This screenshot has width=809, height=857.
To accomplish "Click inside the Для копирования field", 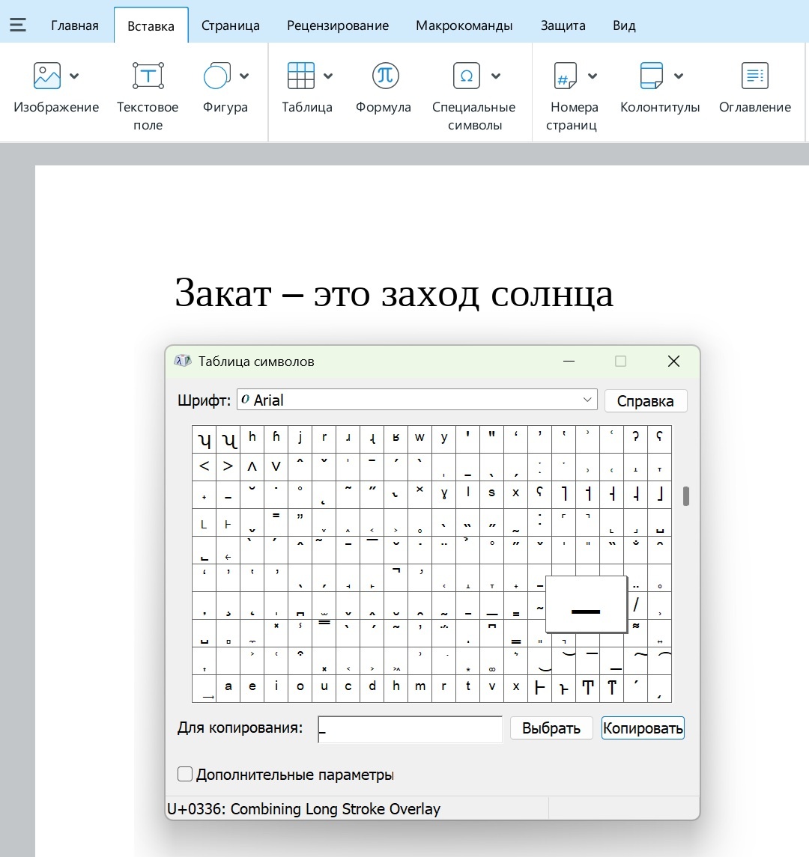I will [x=409, y=728].
